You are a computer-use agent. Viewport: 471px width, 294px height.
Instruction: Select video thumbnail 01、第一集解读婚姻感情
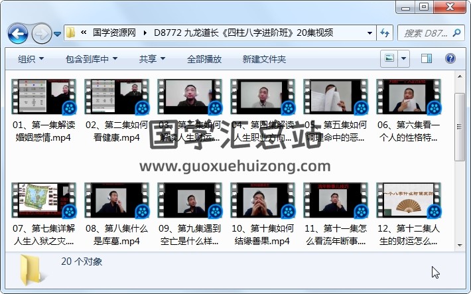coord(44,97)
